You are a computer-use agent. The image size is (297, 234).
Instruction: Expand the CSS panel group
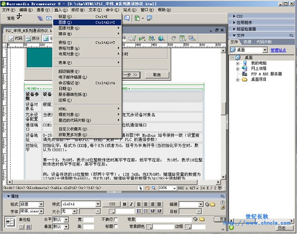click(234, 16)
